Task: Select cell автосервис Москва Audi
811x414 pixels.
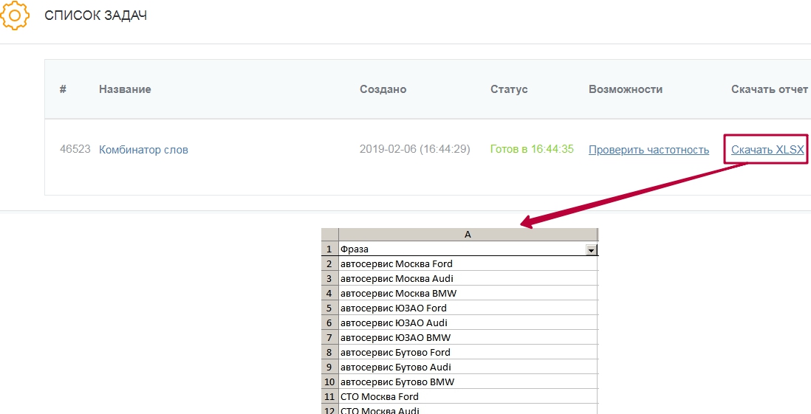Action: pos(468,279)
